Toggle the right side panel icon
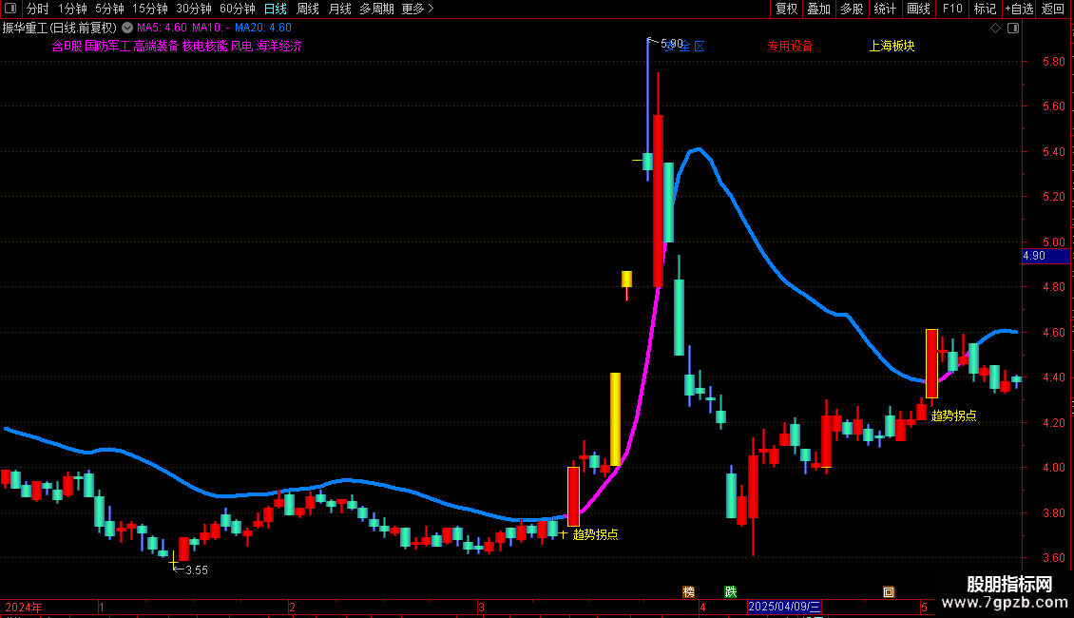 coord(1013,29)
